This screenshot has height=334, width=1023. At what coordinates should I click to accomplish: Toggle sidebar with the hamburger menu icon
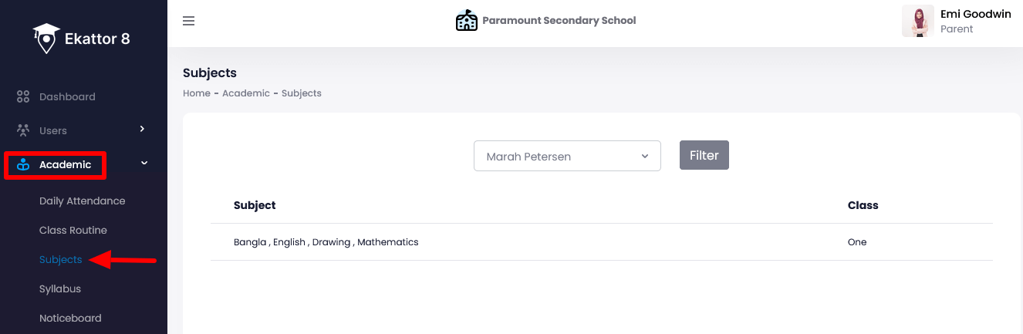188,21
